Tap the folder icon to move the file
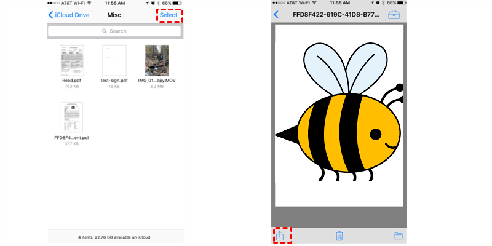492x246 pixels. 398,236
